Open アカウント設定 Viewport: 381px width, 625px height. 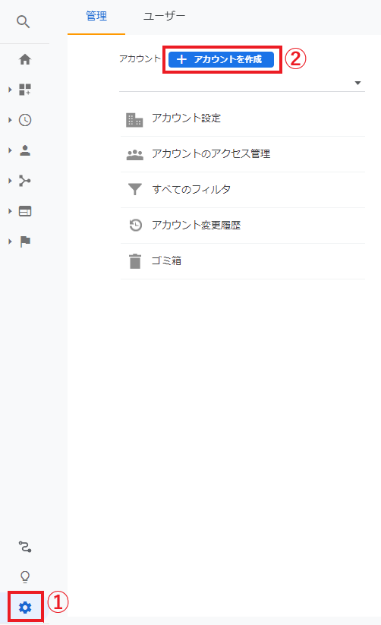[x=242, y=118]
